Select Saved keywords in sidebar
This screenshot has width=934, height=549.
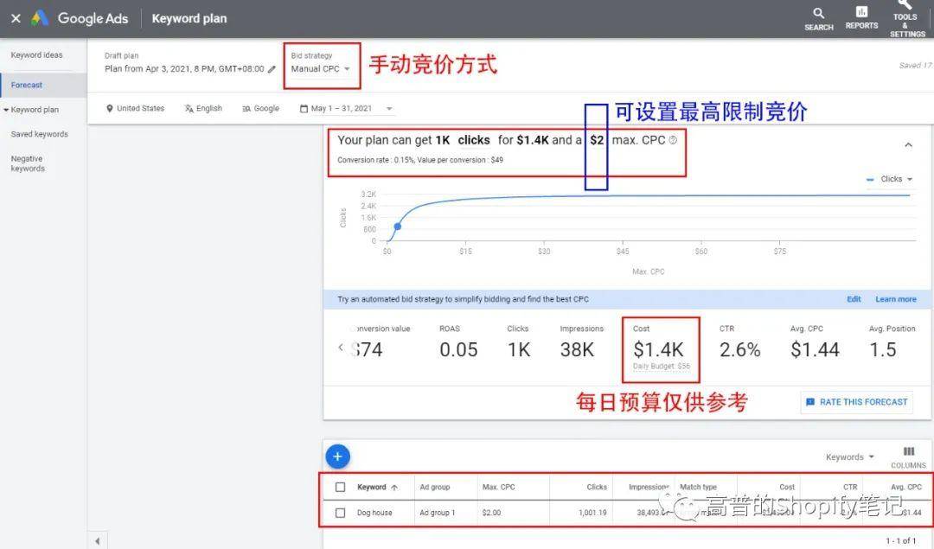point(39,134)
